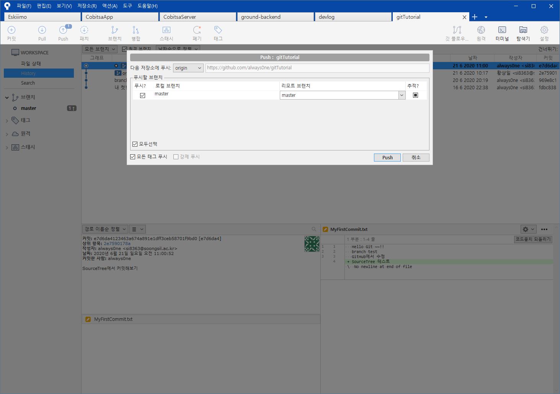
Task: Toggle Select All (모두선택) checkbox
Action: click(x=135, y=144)
